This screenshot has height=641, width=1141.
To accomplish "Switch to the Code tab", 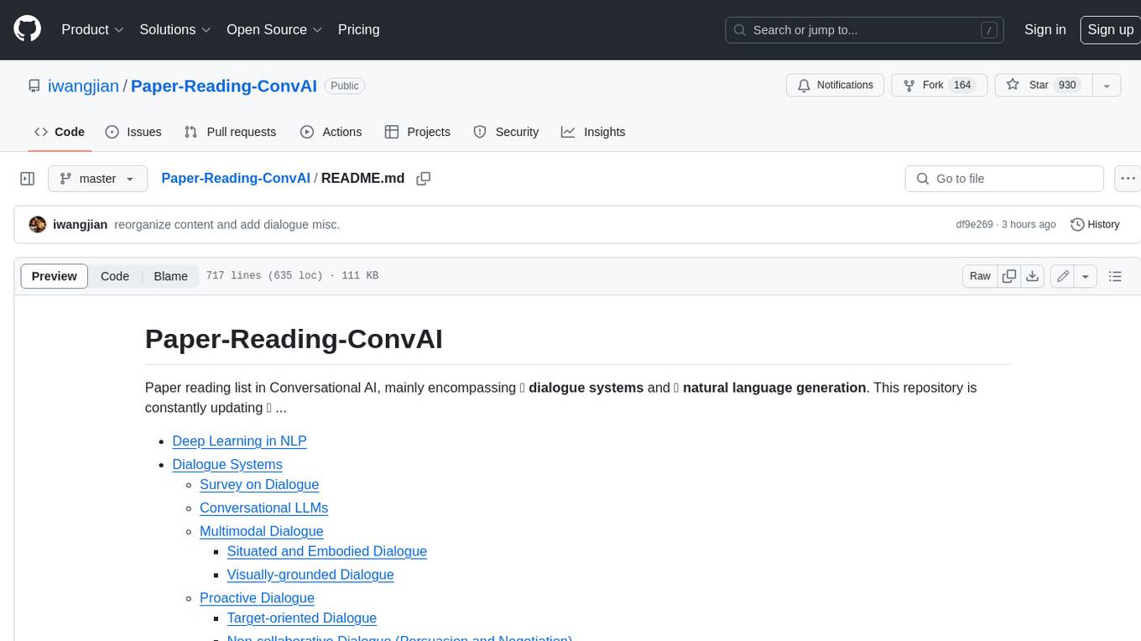I will click(x=60, y=132).
